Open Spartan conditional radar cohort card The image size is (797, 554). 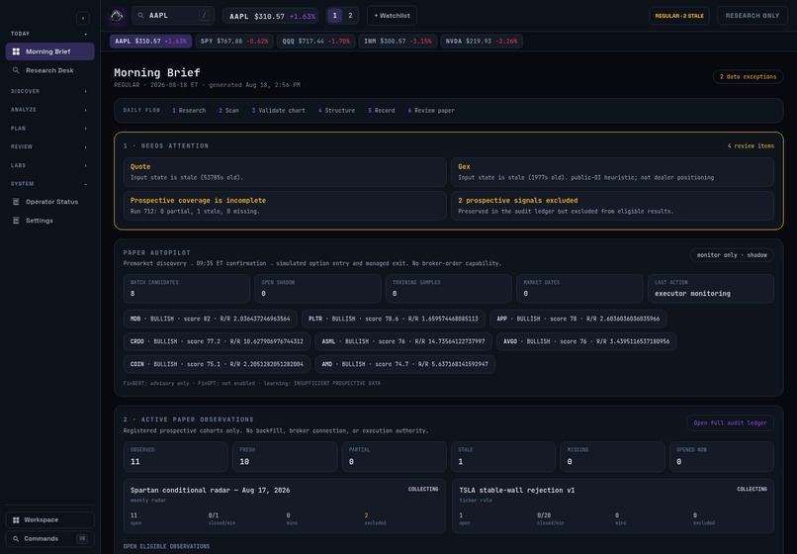click(x=285, y=507)
